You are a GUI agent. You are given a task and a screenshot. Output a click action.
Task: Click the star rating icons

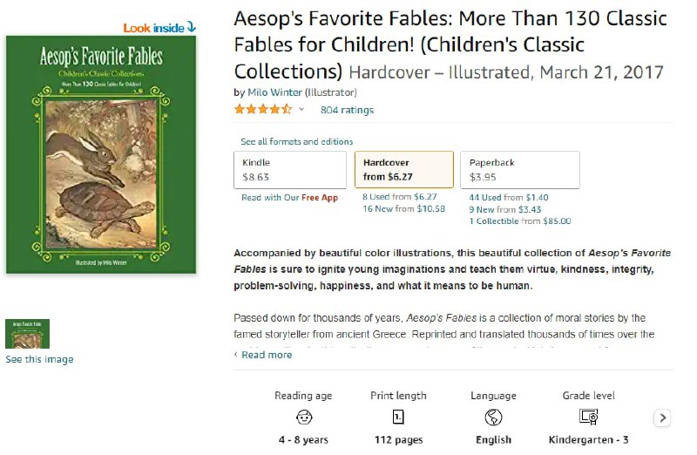click(x=262, y=110)
